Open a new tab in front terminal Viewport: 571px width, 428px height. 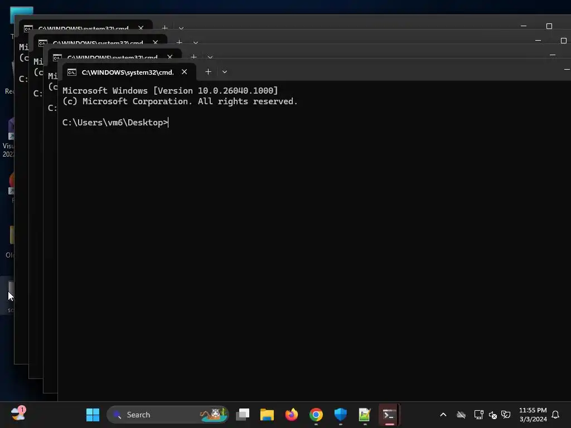208,72
